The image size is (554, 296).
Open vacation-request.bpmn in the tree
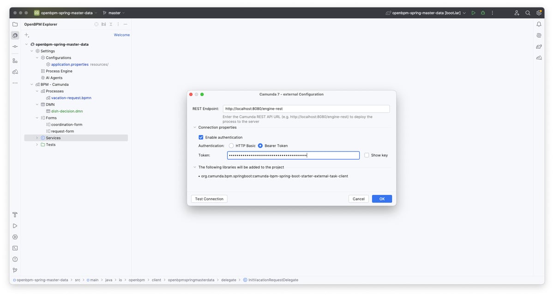[x=71, y=98]
